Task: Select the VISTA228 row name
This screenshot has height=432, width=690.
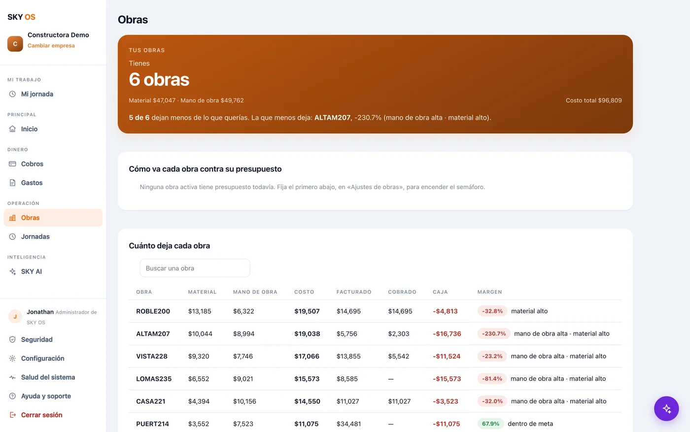Action: [x=152, y=356]
